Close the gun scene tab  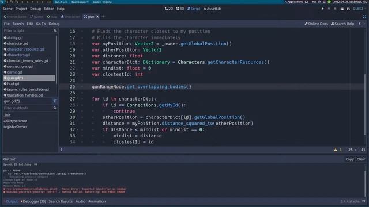(x=97, y=17)
